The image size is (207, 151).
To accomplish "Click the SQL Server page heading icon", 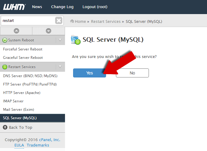I will pyautogui.click(x=76, y=40).
